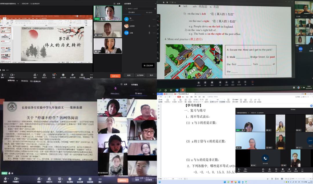Open Windows 11 Start button under math worksheet
Screen dimensions: 313x184
tap(225, 182)
